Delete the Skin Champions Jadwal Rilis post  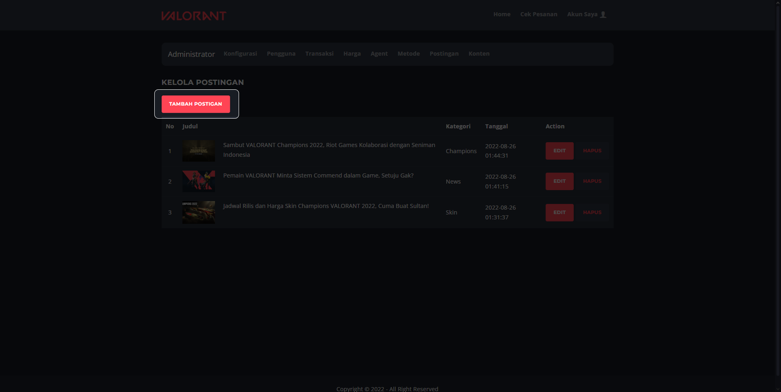tap(592, 212)
